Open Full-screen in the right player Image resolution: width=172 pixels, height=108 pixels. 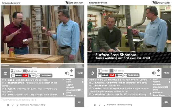pos(112,71)
